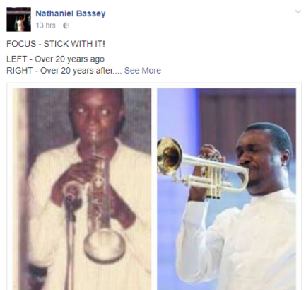Expand the post with See More

pyautogui.click(x=143, y=71)
